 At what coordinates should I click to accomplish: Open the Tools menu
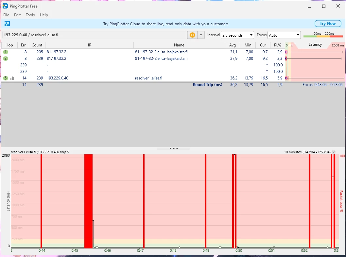click(x=30, y=15)
